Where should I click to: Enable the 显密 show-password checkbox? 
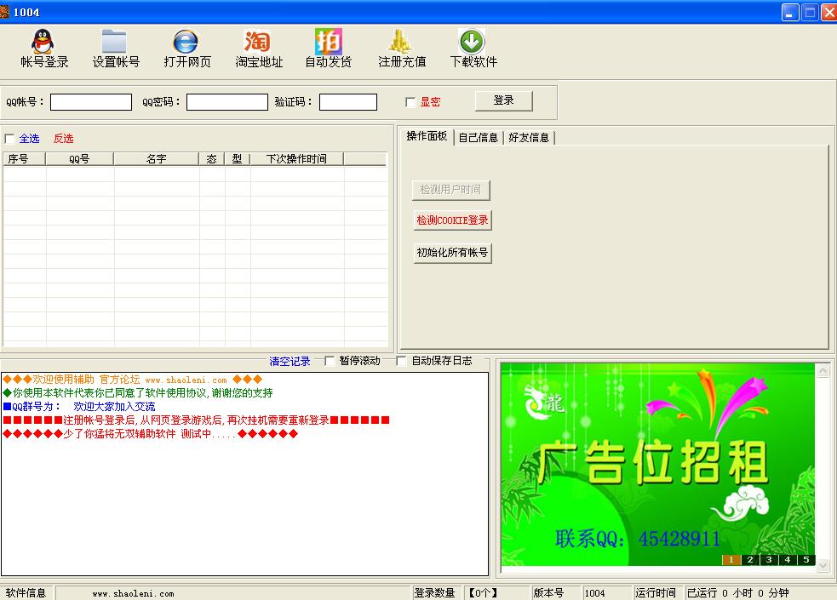coord(410,102)
